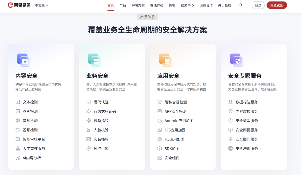Image resolution: width=301 pixels, height=175 pixels.
Task: Click the 免费试用 button
Action: [277, 5]
